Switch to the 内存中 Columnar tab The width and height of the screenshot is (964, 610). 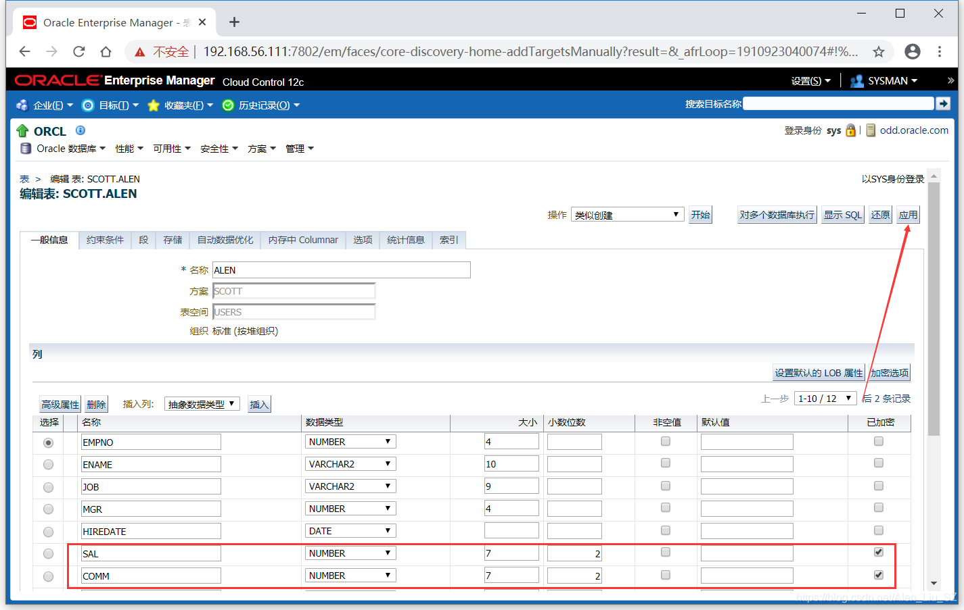tap(303, 240)
